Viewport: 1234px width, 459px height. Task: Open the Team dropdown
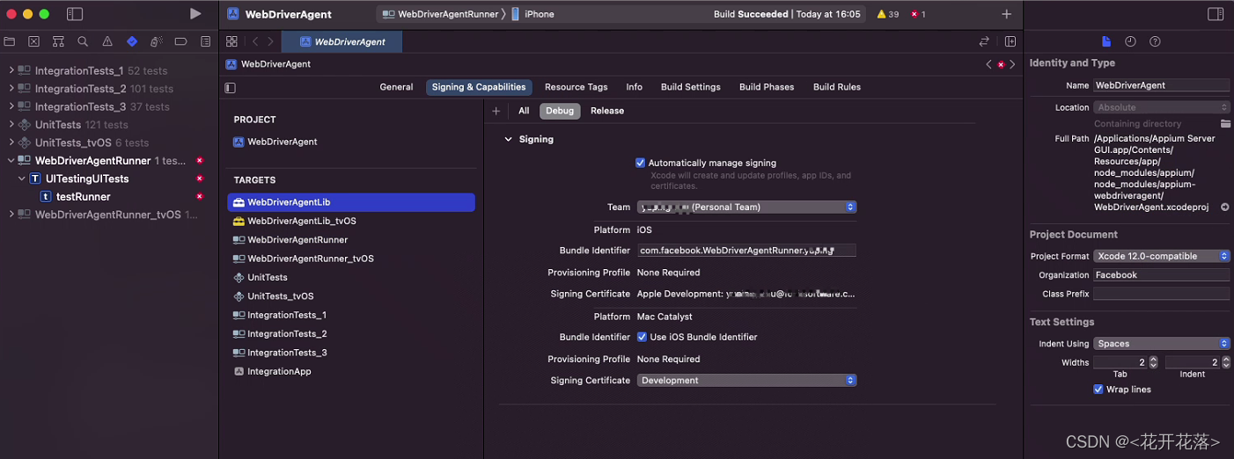click(x=746, y=208)
